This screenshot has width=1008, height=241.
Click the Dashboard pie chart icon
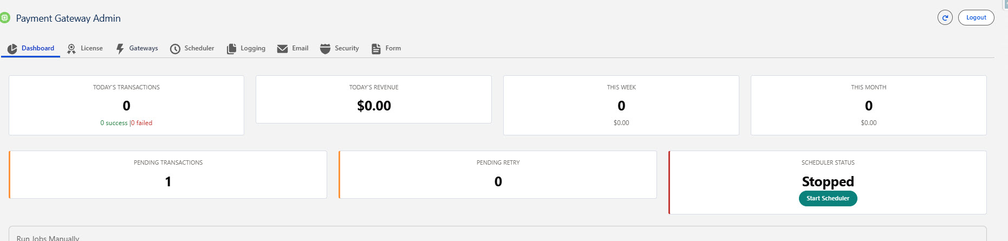(x=12, y=49)
